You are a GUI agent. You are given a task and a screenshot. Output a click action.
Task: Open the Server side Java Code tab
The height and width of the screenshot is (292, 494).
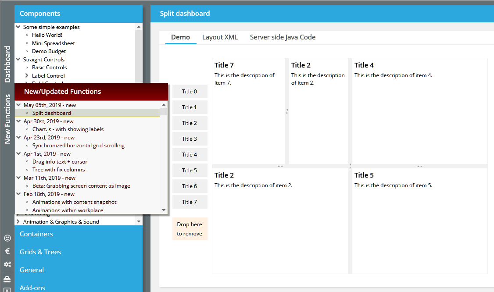[x=283, y=37]
